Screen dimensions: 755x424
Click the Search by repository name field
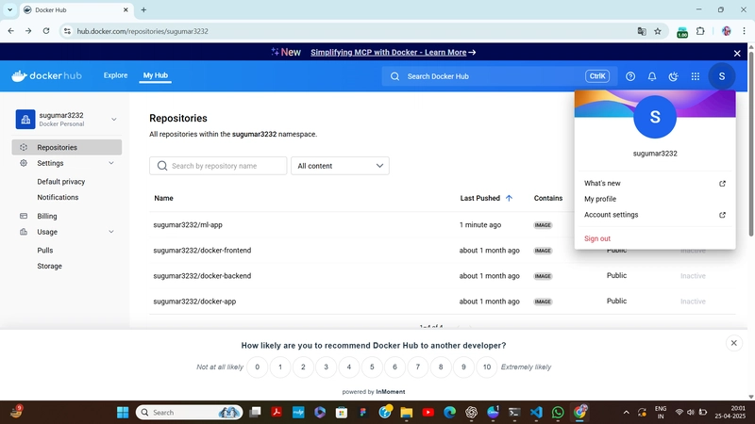coord(218,166)
